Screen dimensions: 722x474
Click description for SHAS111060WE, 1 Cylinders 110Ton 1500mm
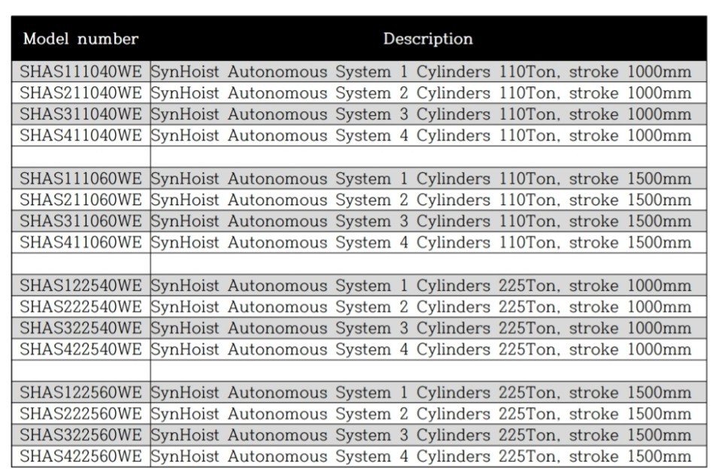pyautogui.click(x=428, y=178)
